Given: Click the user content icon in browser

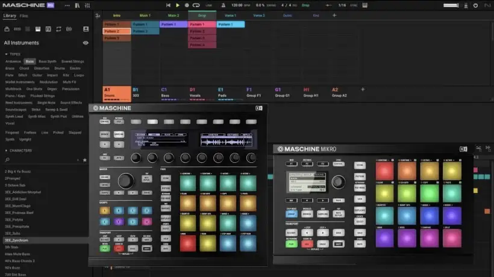Looking at the screenshot, I should 86,29.
